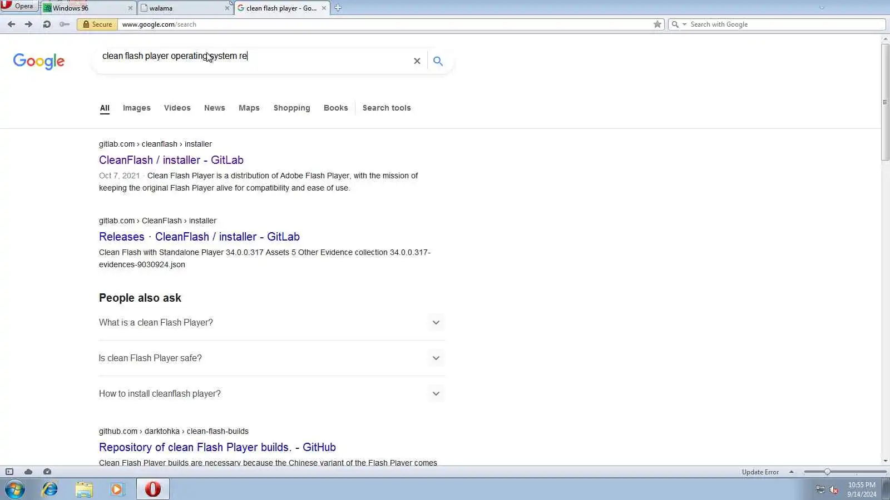Go back to previous page
This screenshot has width=890, height=500.
11,24
